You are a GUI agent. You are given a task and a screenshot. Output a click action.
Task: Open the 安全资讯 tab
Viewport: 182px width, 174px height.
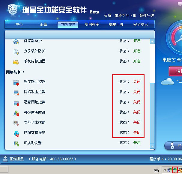[x=140, y=24]
